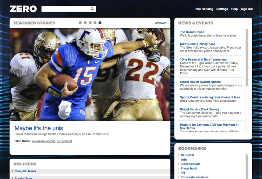Open Pete Hensing profile link
Screen dimensions: 262x179
(x=204, y=9)
